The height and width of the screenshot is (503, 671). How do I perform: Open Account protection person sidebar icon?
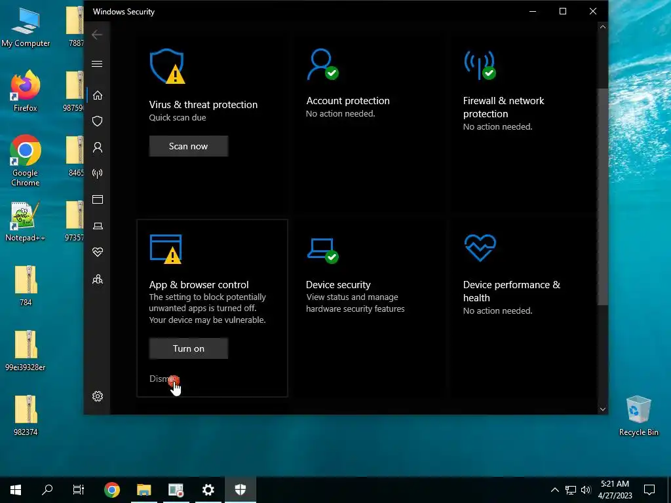pos(98,147)
